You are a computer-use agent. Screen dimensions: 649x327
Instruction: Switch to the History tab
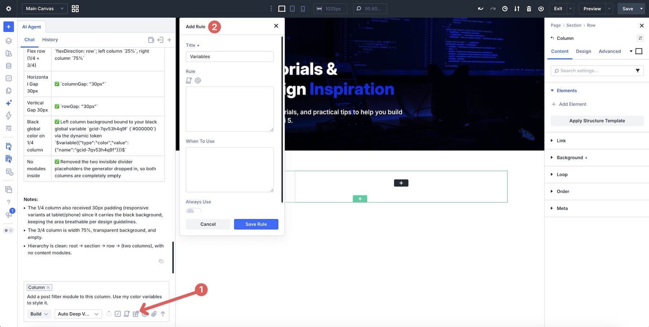pyautogui.click(x=50, y=40)
